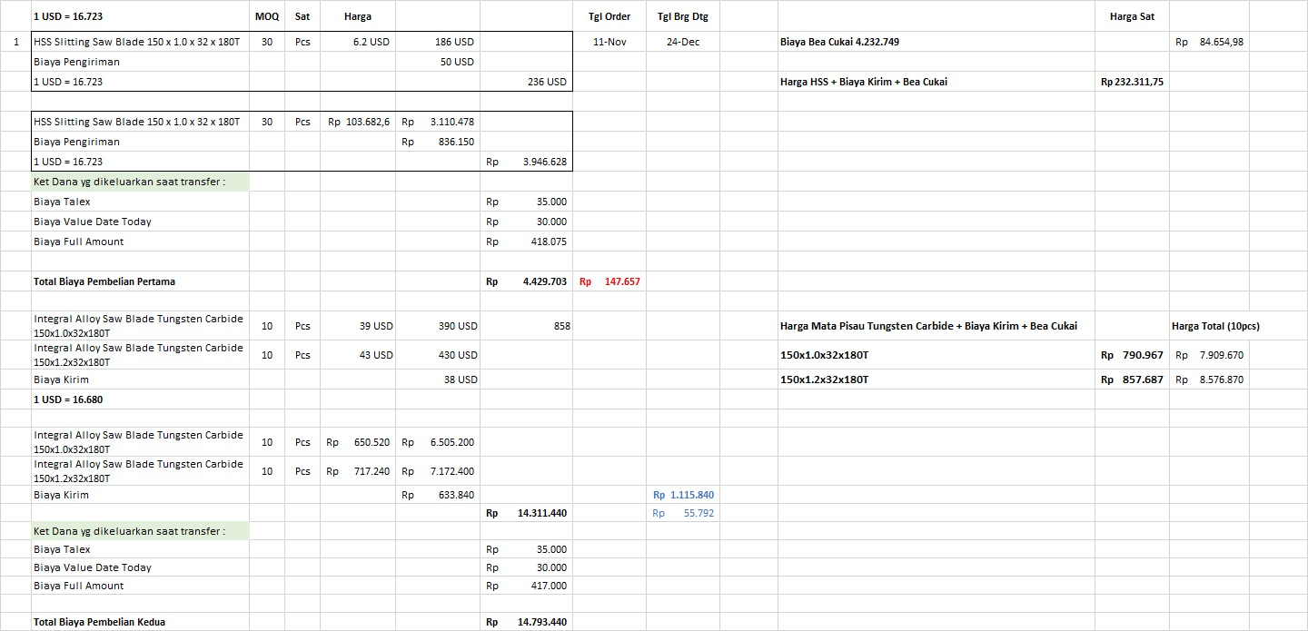Select the Rp 232.311,75 cell
This screenshot has width=1308, height=631.
1132,82
